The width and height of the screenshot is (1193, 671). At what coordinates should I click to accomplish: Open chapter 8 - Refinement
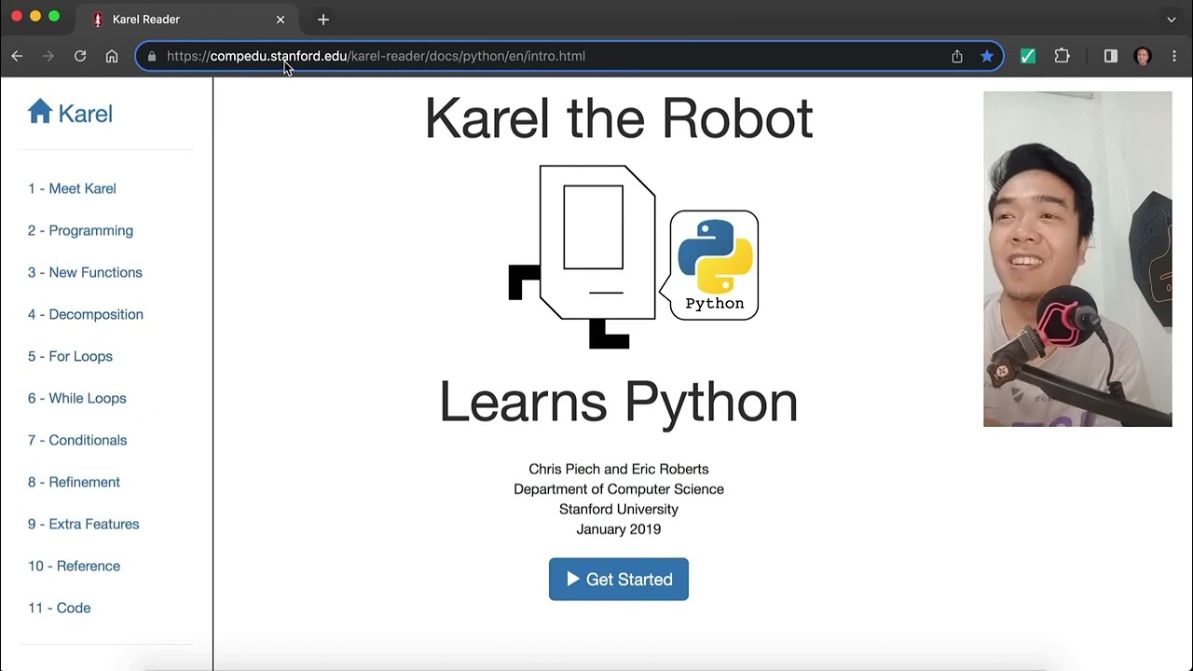click(74, 482)
